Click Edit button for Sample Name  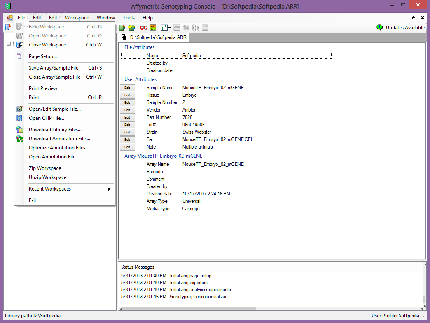(x=127, y=88)
